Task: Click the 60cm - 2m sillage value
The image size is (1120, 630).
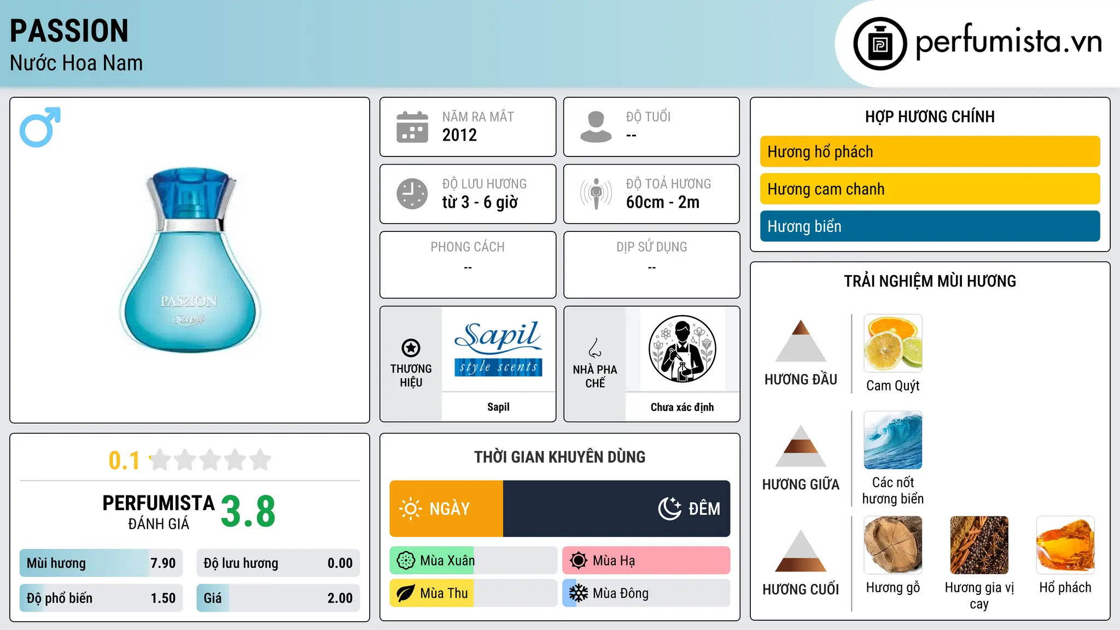Action: [663, 202]
